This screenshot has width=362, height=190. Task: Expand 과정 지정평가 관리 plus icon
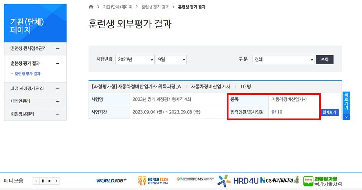tap(58, 88)
